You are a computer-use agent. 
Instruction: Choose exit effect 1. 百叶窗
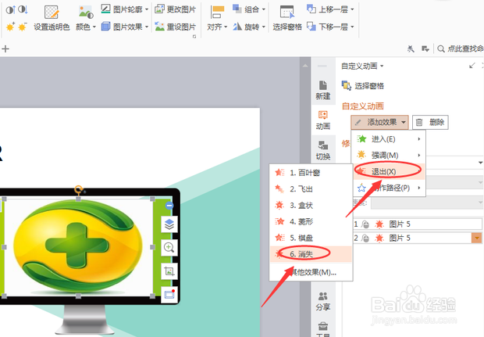pos(311,173)
